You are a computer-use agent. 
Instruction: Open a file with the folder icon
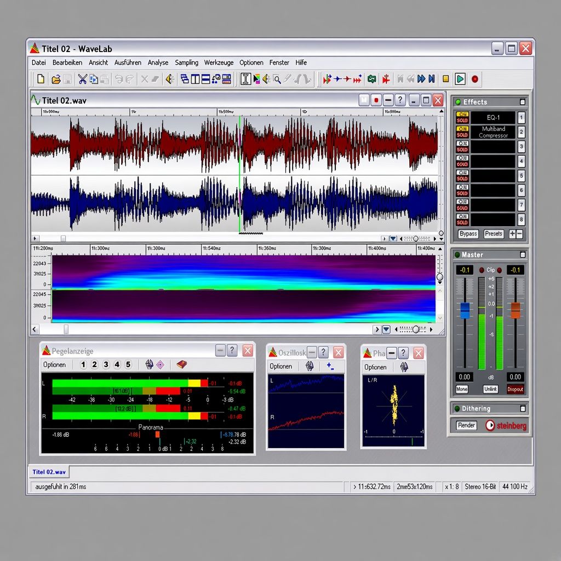pyautogui.click(x=56, y=79)
